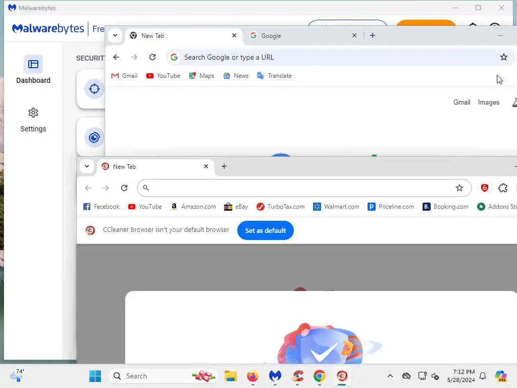Viewport: 517px width, 388px height.
Task: Open CCleaner Browser from taskbar
Action: pos(342,376)
